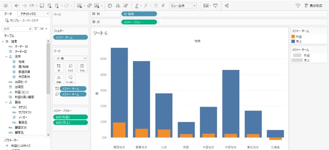
Task: Collapse the 製品 hierarchy
Action: pos(6,102)
